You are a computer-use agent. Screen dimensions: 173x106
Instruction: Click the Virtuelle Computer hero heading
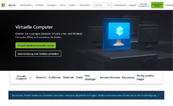tap(34, 27)
